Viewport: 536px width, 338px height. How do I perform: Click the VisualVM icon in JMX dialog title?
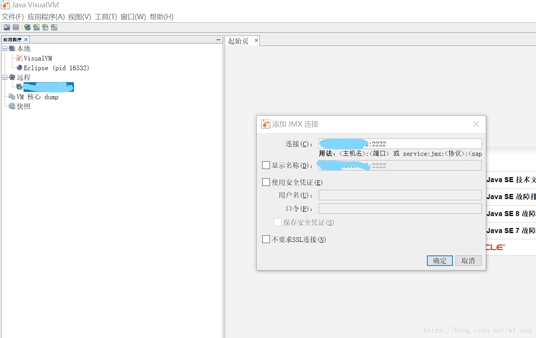click(x=265, y=124)
